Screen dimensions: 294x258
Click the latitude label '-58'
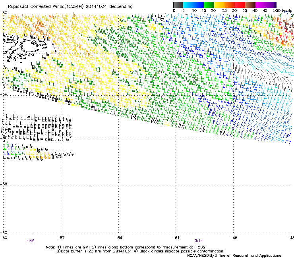pos(4,184)
